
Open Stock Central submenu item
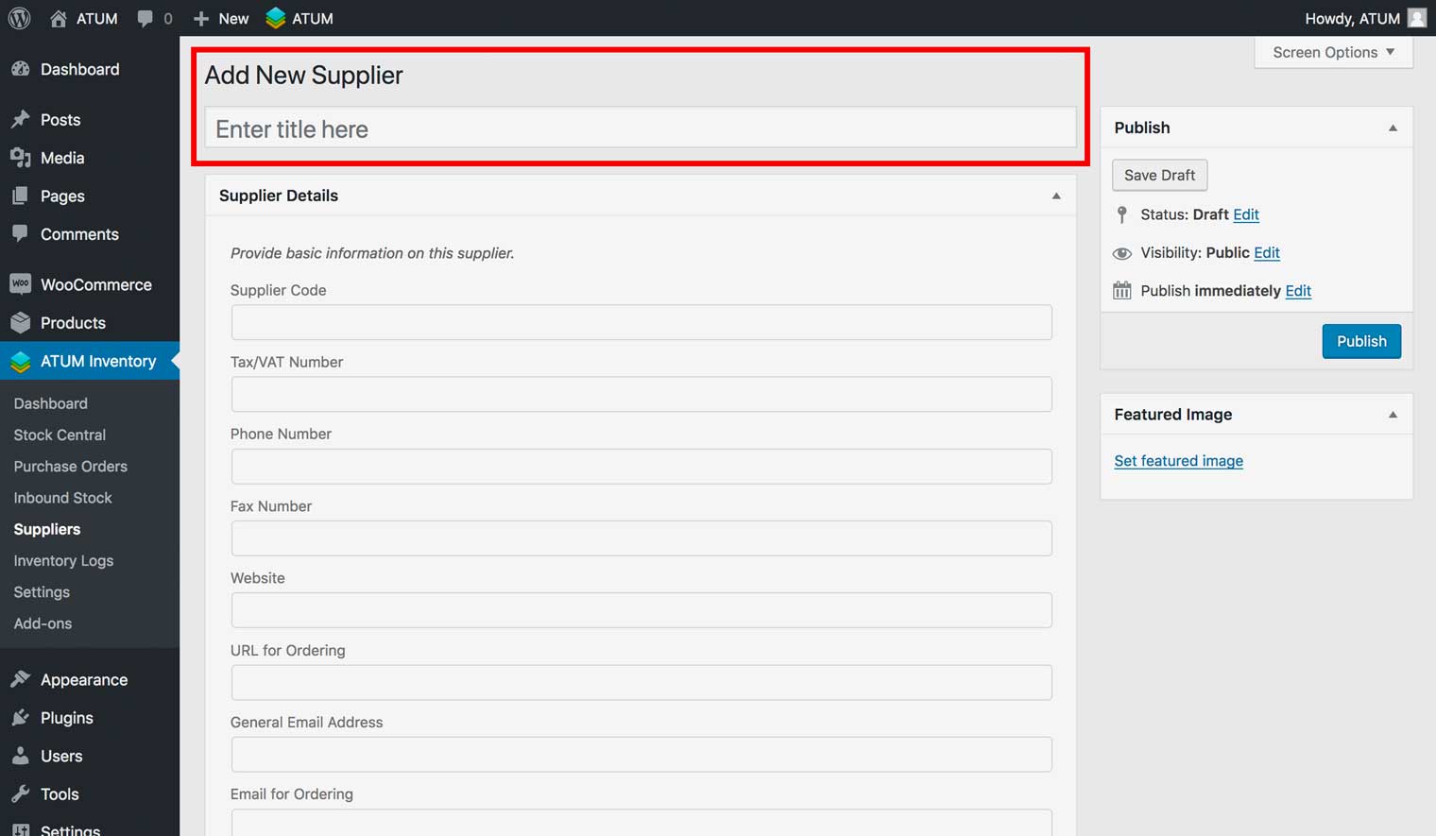[x=60, y=435]
